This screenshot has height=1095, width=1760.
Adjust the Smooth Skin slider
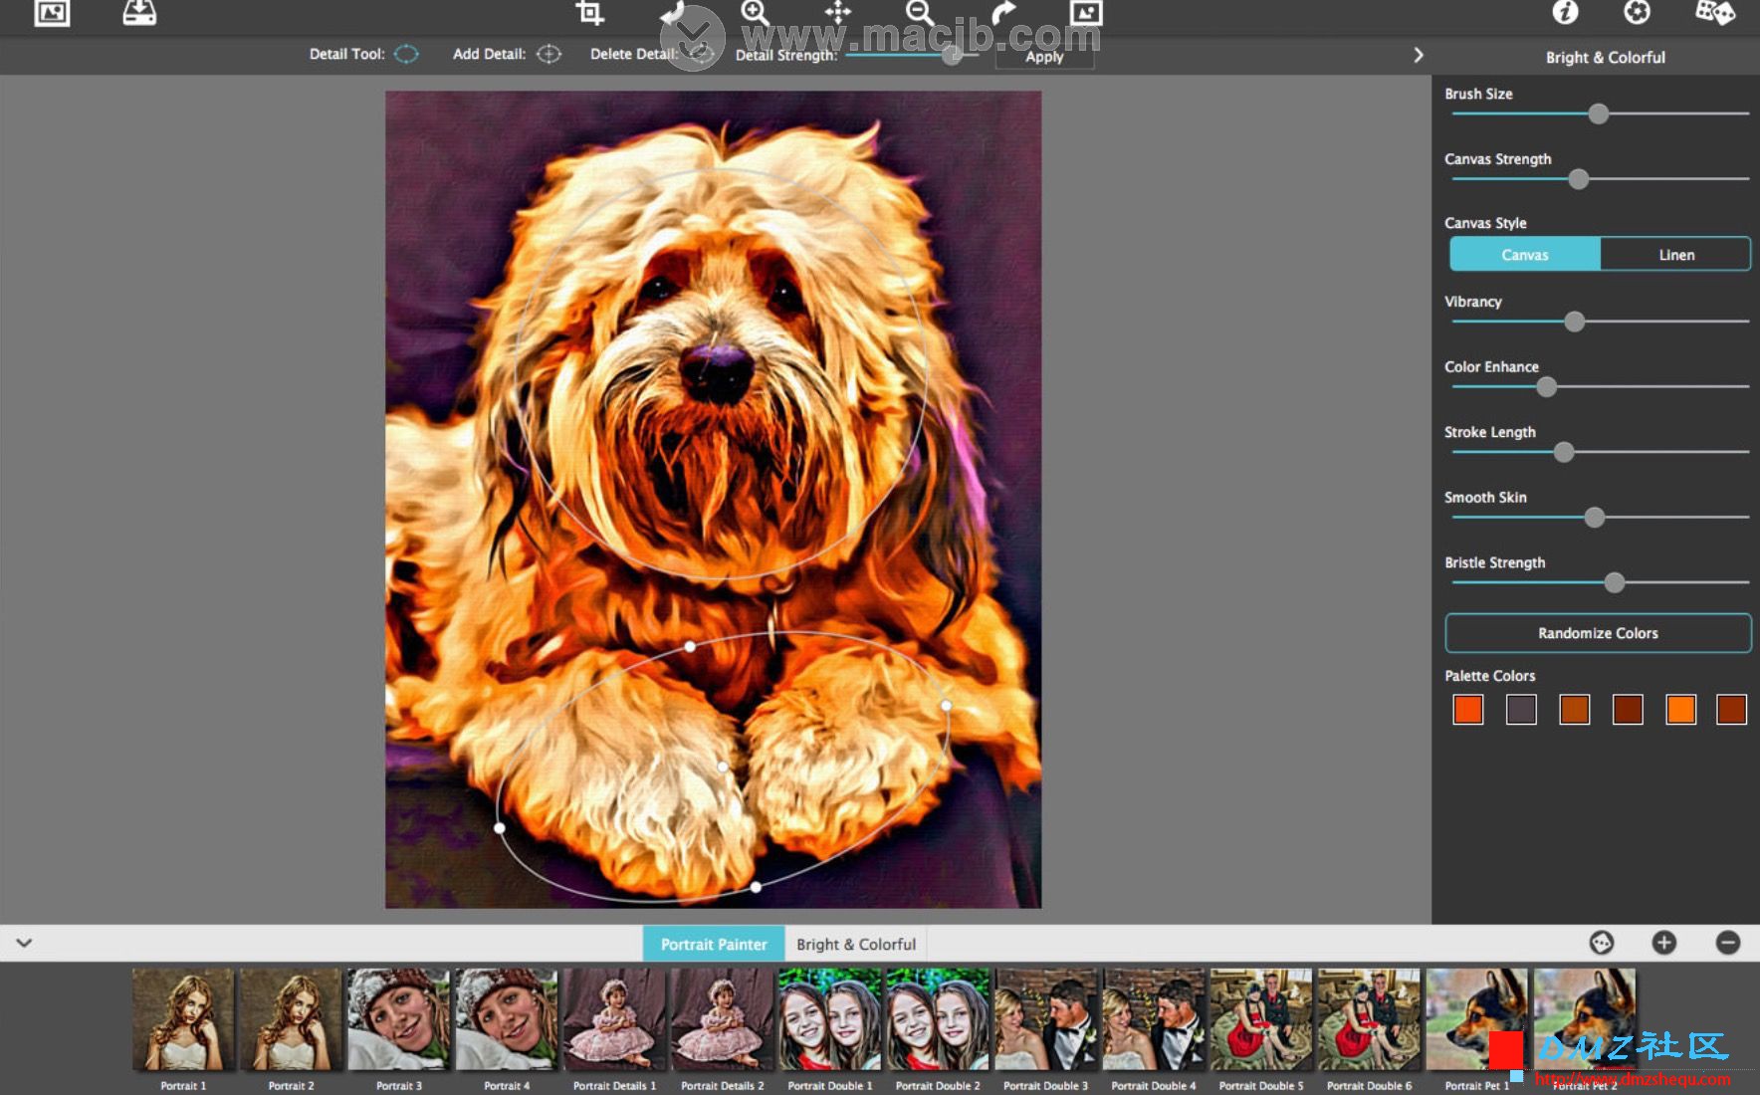tap(1594, 518)
